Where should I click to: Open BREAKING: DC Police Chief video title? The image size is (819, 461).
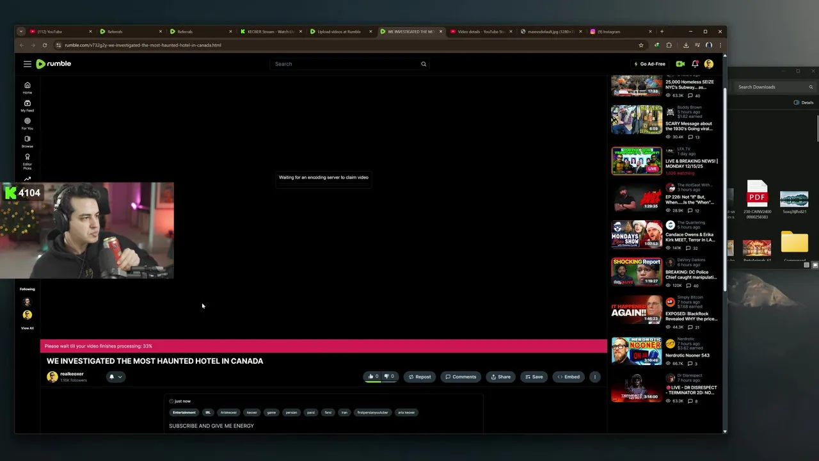(x=691, y=275)
